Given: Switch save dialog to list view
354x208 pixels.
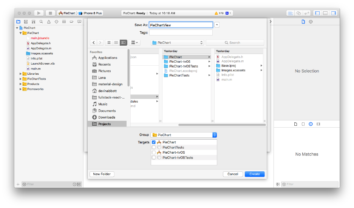Looking at the screenshot, I should pyautogui.click(x=116, y=43).
